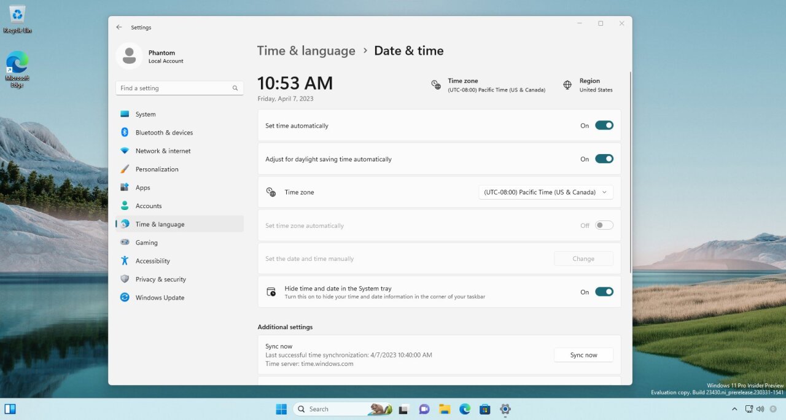Go to Accessibility settings
This screenshot has height=420, width=786.
tap(152, 260)
